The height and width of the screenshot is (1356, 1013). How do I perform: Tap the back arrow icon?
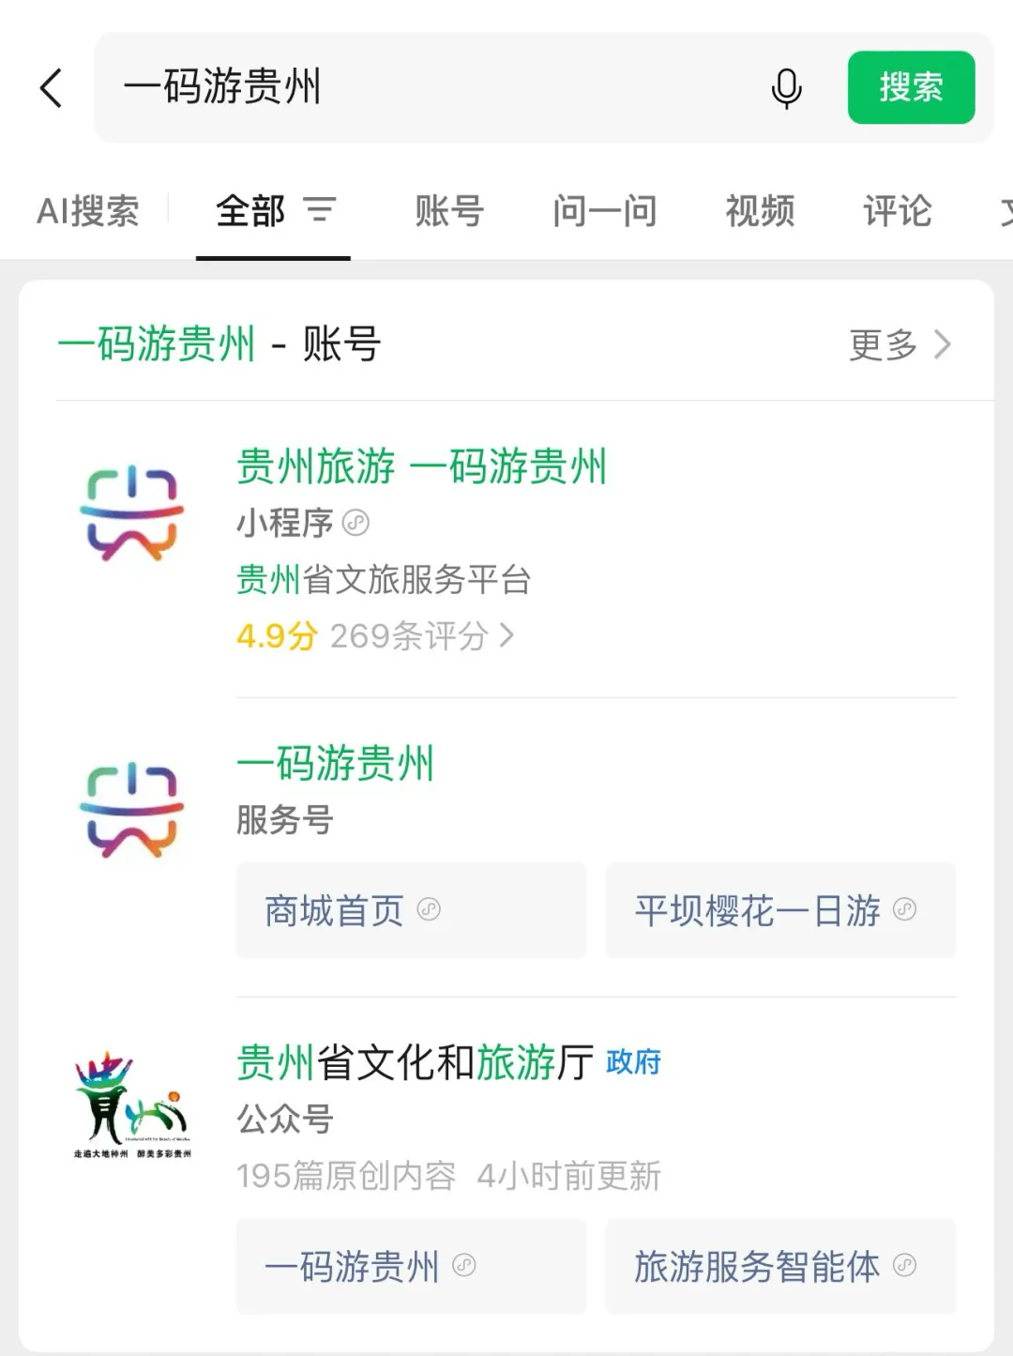52,88
